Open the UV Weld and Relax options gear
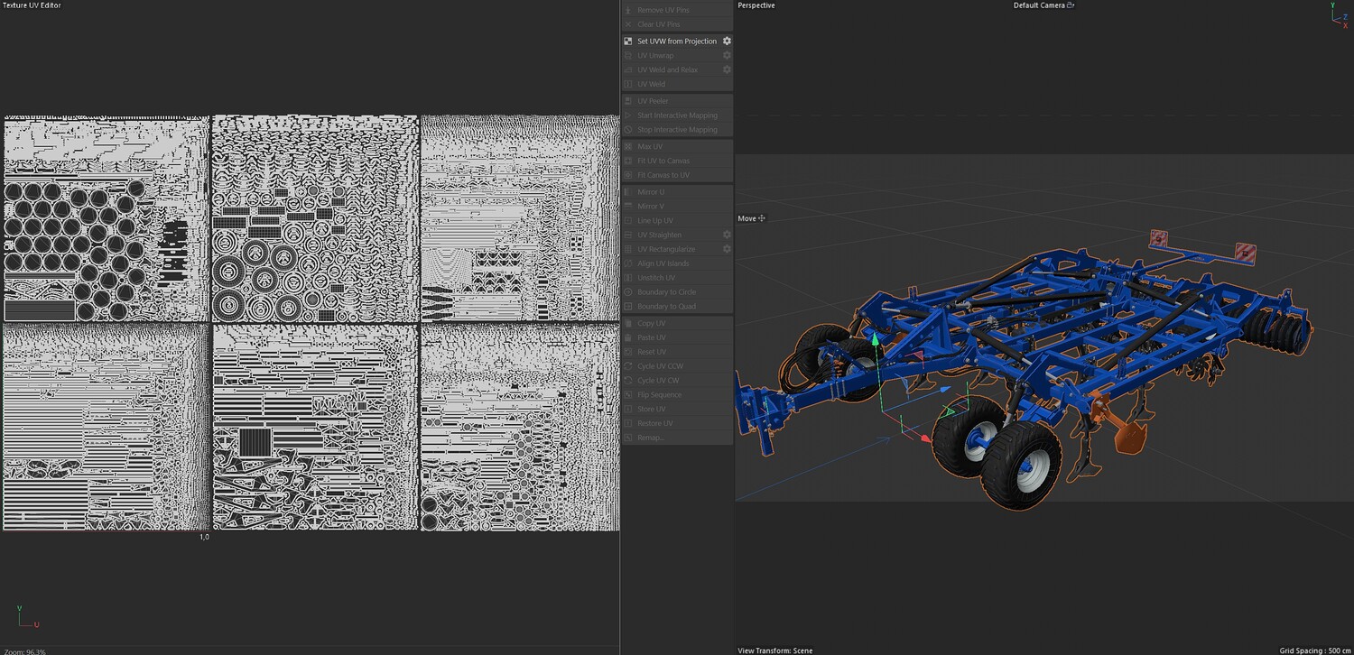The height and width of the screenshot is (655, 1354). (727, 69)
